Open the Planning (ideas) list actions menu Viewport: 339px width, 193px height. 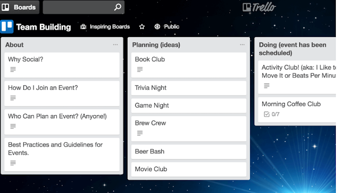click(x=242, y=45)
